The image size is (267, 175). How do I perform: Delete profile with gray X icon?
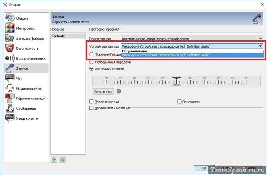pyautogui.click(x=62, y=159)
